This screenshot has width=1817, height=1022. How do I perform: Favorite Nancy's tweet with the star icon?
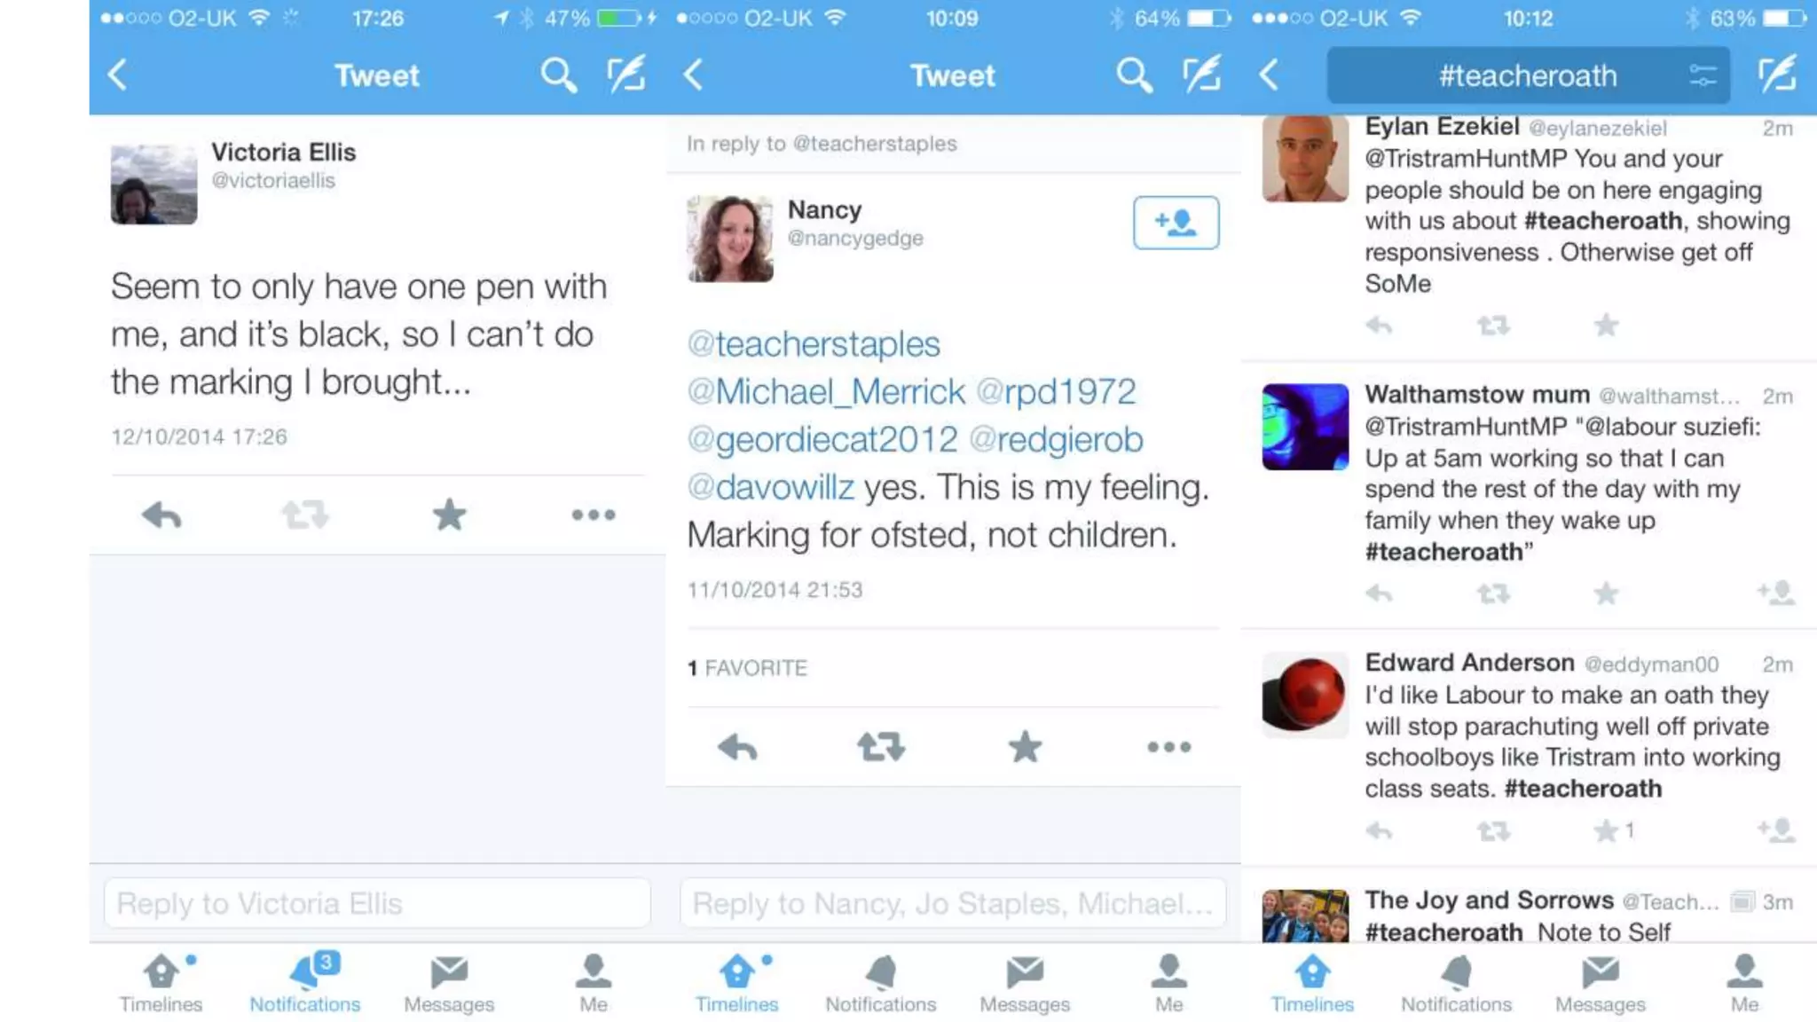coord(1025,747)
